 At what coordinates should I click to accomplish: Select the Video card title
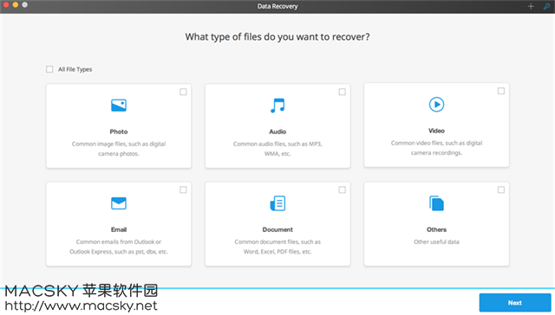[x=436, y=131]
